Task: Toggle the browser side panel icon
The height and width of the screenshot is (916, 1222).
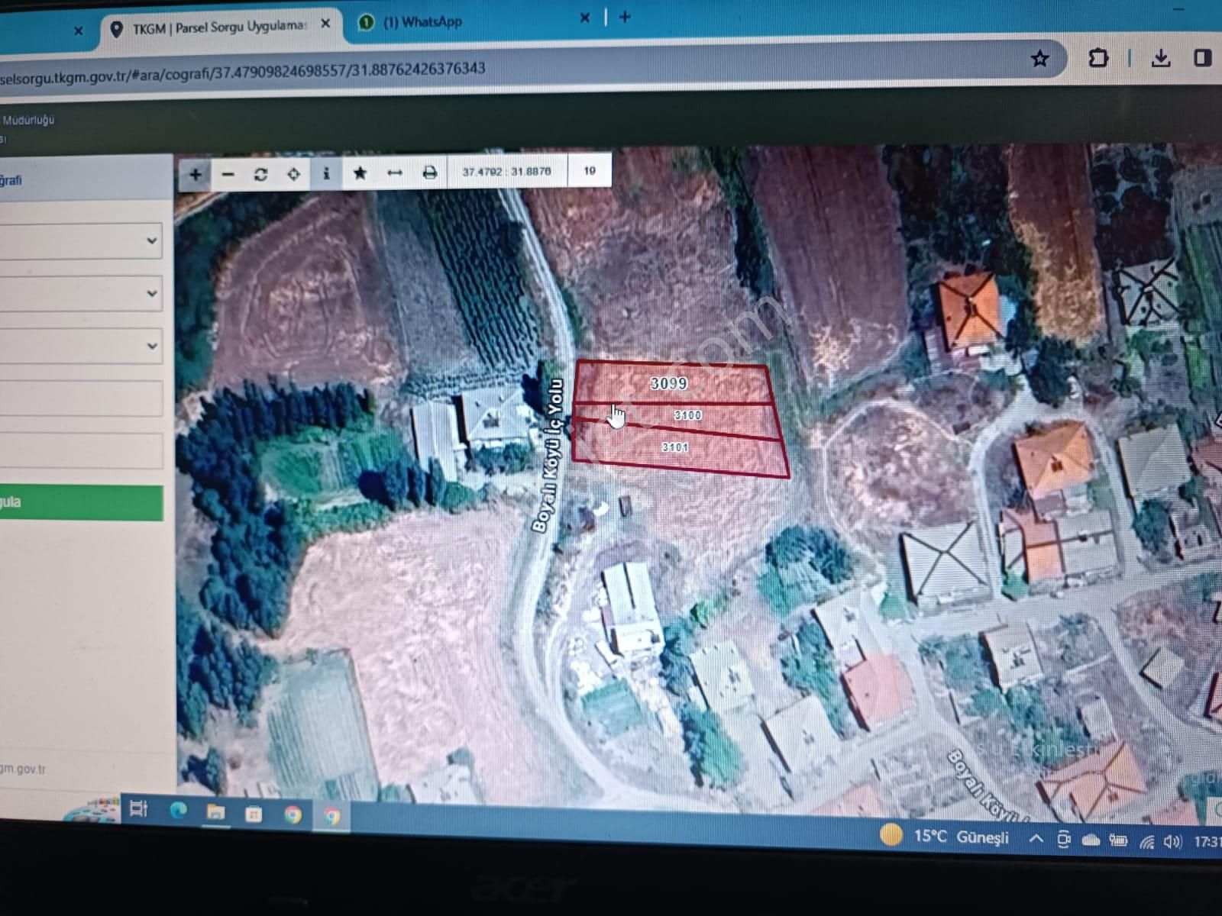Action: point(1203,57)
